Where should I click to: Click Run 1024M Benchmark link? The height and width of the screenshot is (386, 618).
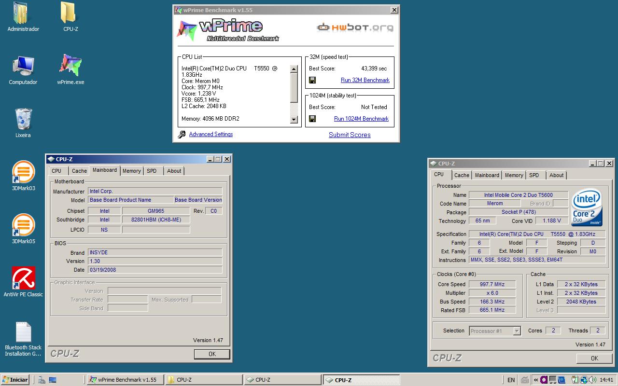pos(361,119)
